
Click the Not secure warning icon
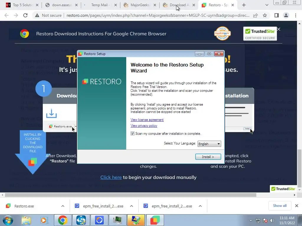(x=37, y=15)
